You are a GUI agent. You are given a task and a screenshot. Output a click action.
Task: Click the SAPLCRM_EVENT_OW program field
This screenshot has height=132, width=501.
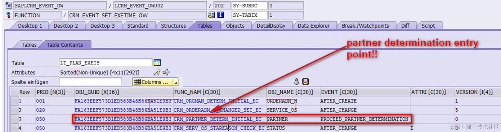point(60,6)
